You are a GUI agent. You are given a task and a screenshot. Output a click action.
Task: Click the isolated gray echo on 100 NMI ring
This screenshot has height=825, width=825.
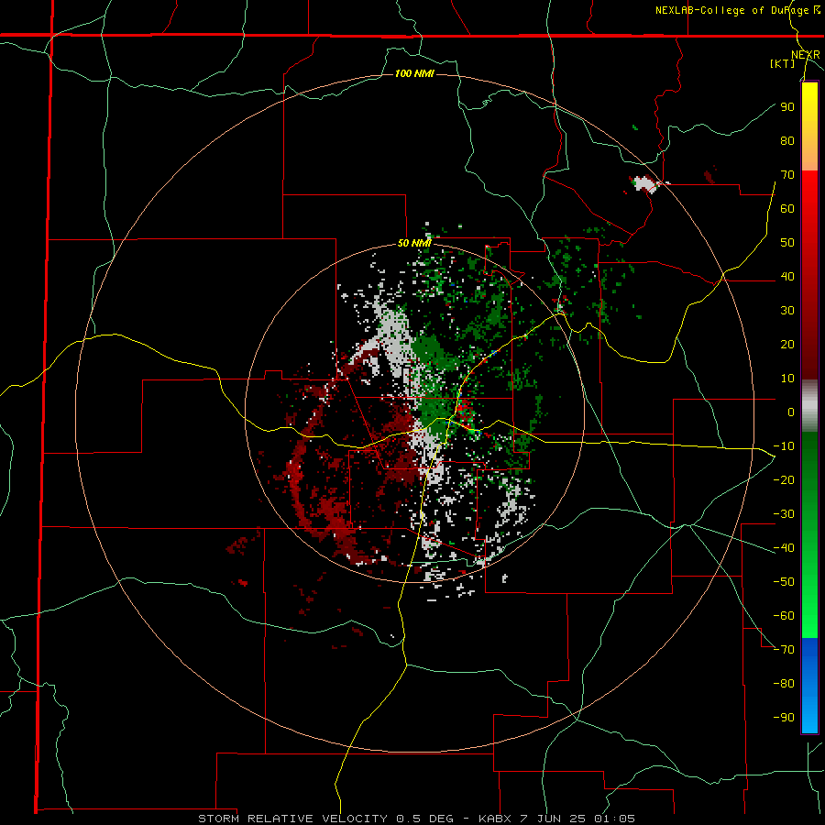coord(646,184)
